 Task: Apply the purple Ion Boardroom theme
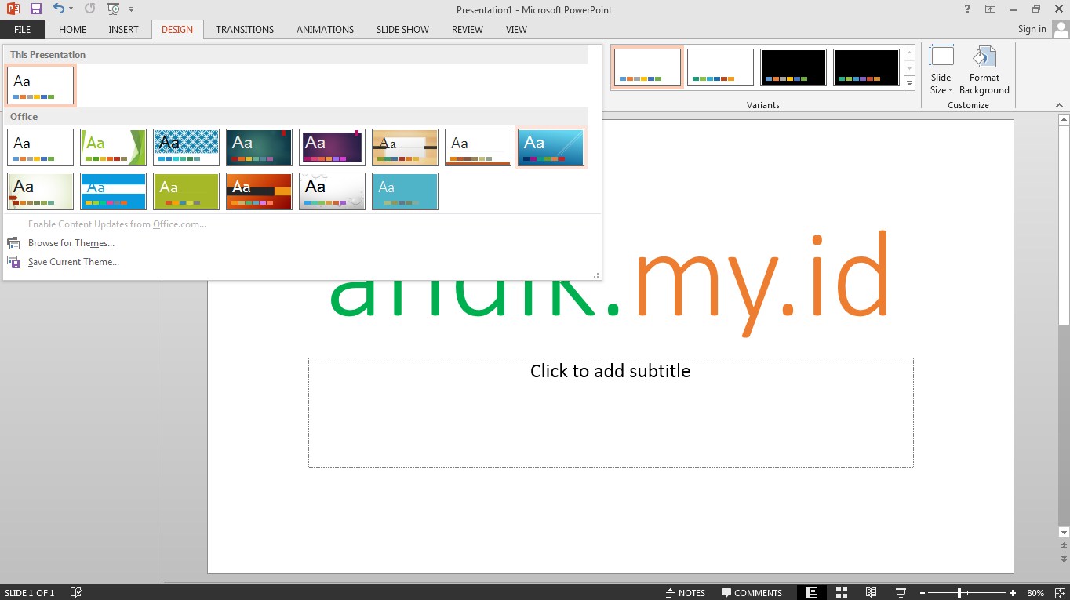coord(332,147)
